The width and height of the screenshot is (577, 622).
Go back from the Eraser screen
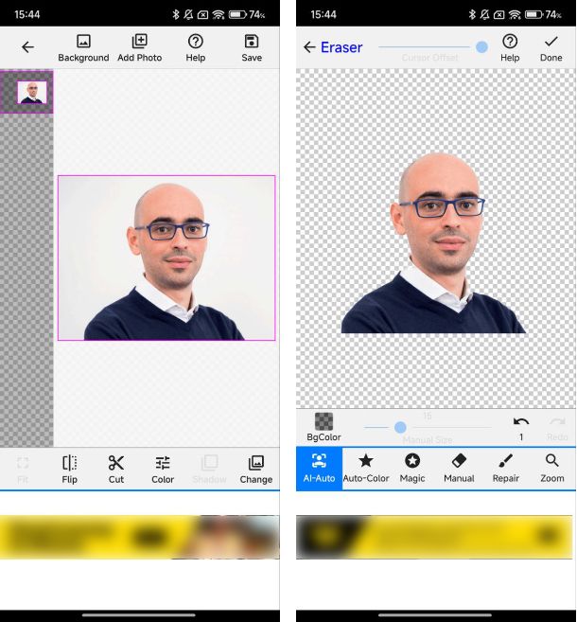pos(309,47)
